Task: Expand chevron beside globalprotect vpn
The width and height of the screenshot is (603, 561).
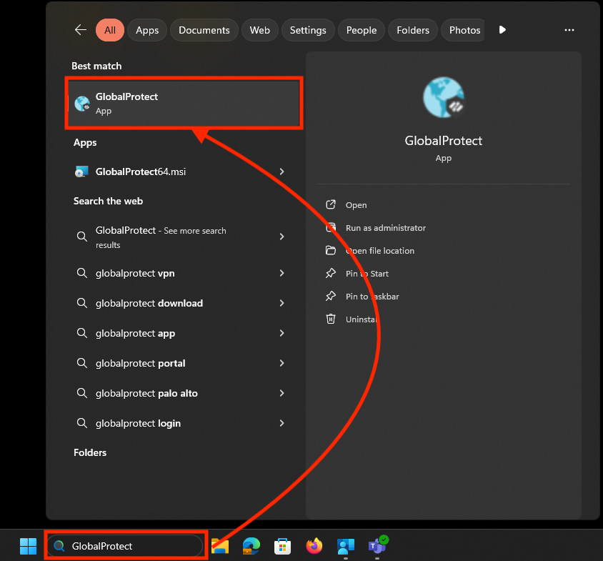Action: [282, 273]
